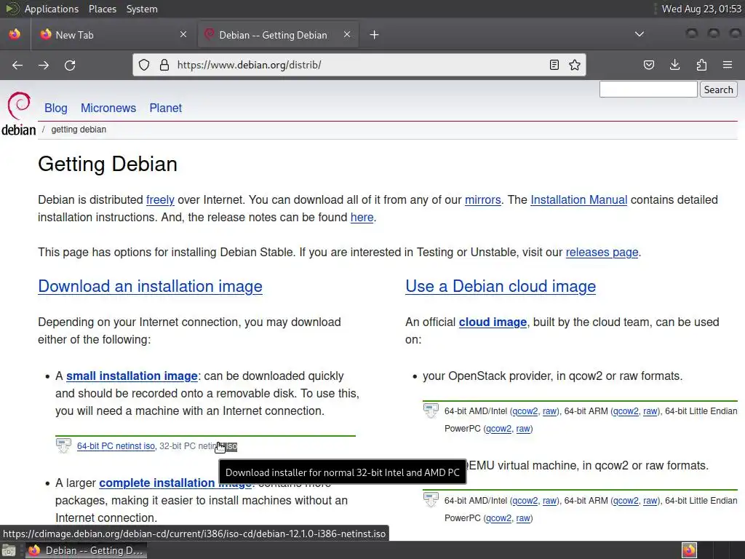
Task: Show desktop via bottom-left panel icon
Action: (x=9, y=550)
